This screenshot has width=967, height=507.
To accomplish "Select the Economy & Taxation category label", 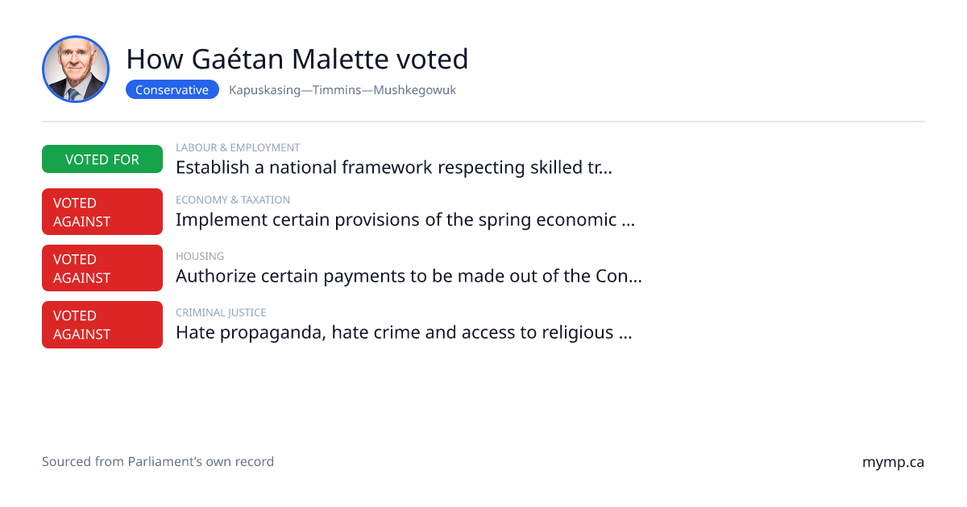I will [233, 200].
